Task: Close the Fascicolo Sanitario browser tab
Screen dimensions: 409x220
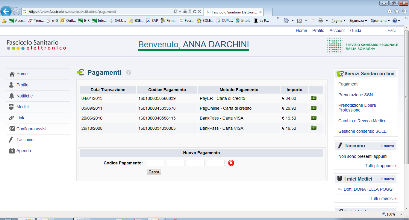Action: pos(260,12)
